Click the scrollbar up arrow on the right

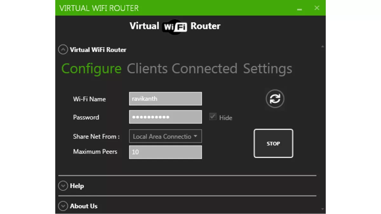(x=322, y=46)
